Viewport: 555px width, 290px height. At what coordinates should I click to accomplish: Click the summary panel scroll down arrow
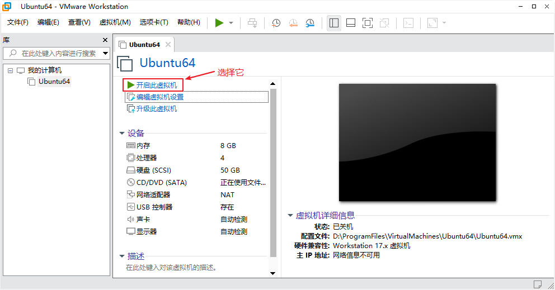click(x=272, y=273)
